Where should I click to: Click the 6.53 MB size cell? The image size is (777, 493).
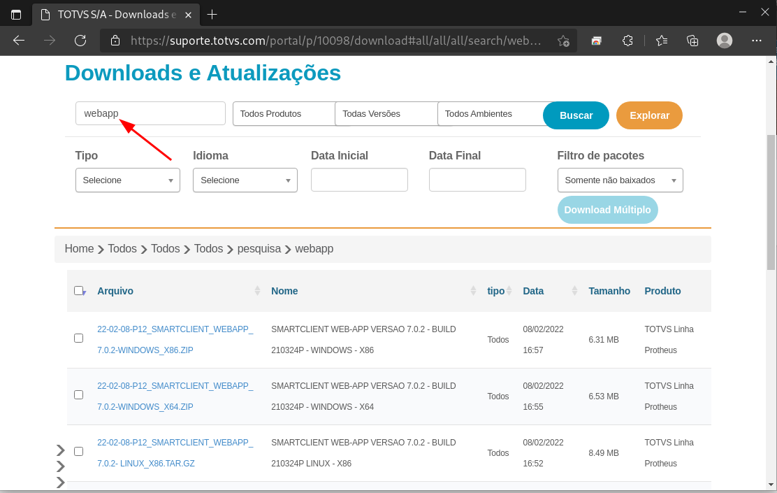[604, 396]
